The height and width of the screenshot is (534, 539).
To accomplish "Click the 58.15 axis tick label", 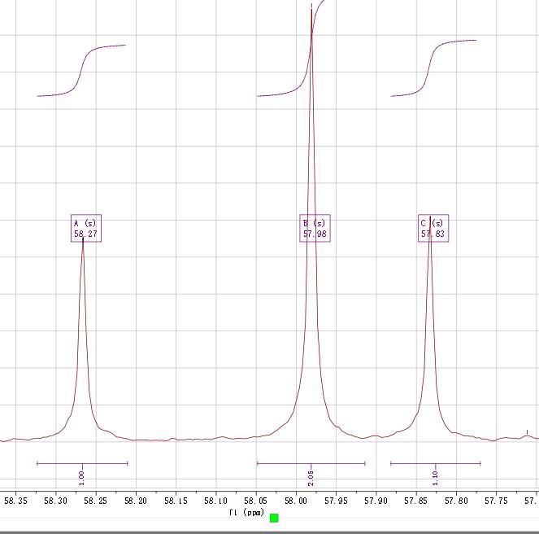I will tap(176, 501).
